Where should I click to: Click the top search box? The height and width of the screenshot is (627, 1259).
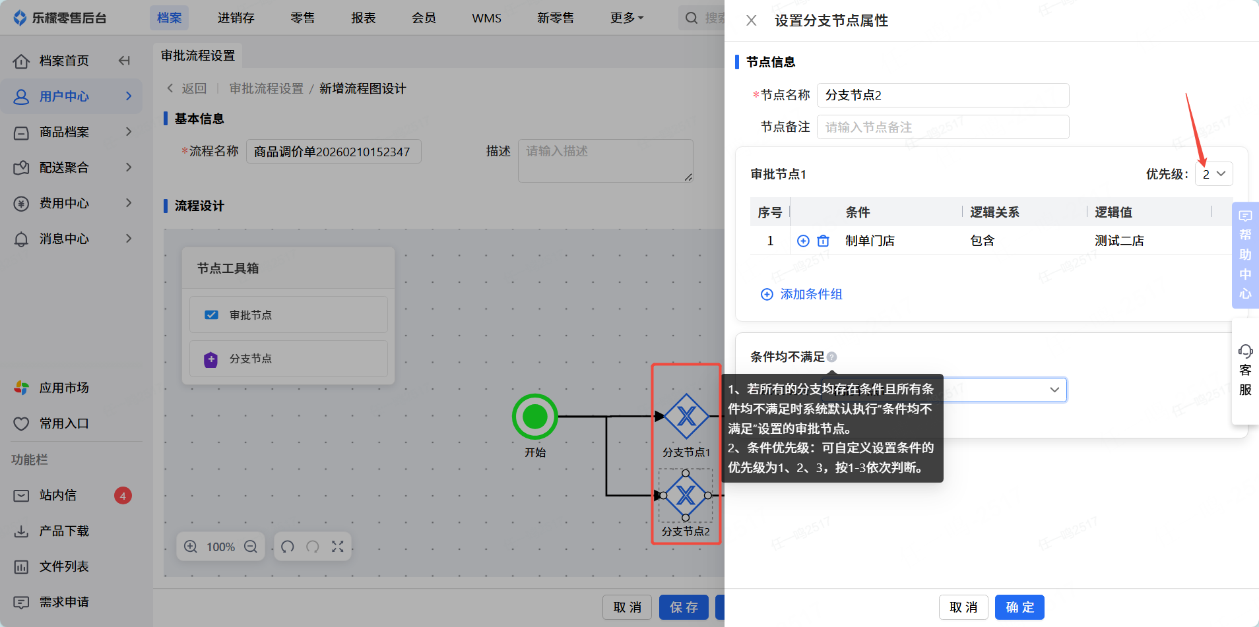click(x=702, y=18)
